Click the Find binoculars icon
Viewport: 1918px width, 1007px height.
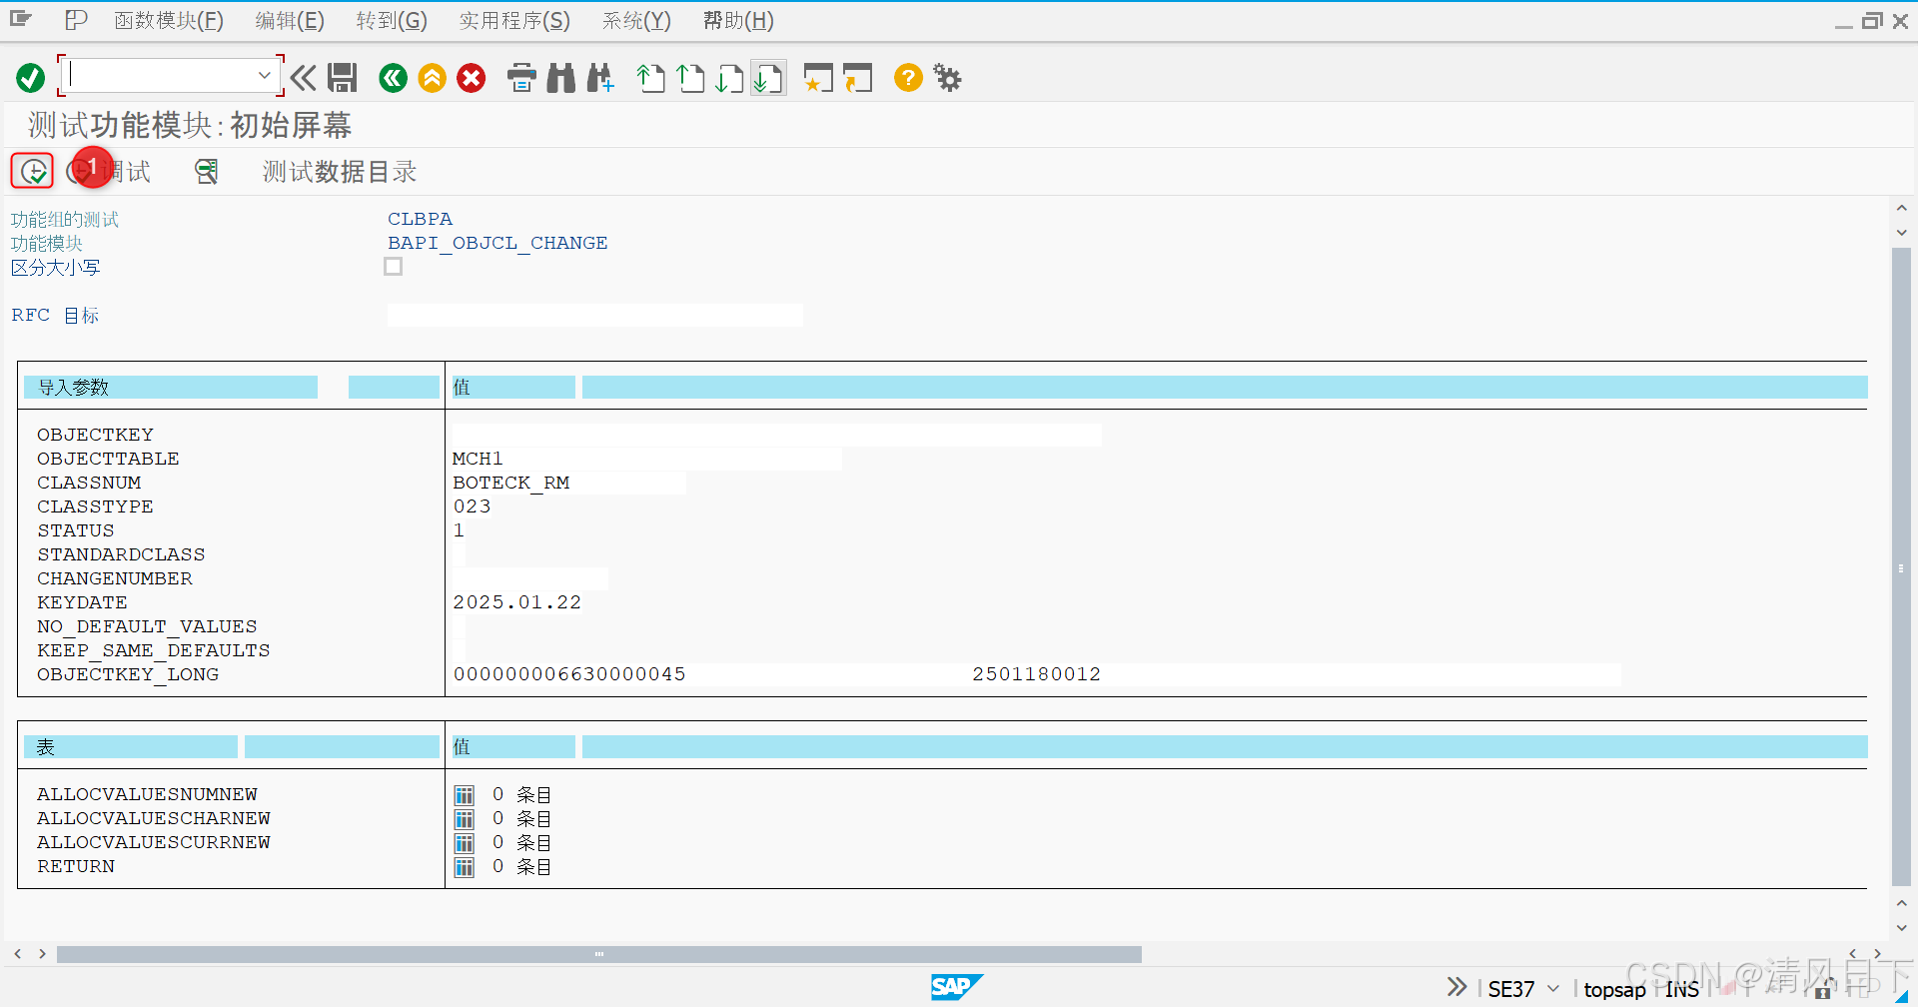[561, 78]
